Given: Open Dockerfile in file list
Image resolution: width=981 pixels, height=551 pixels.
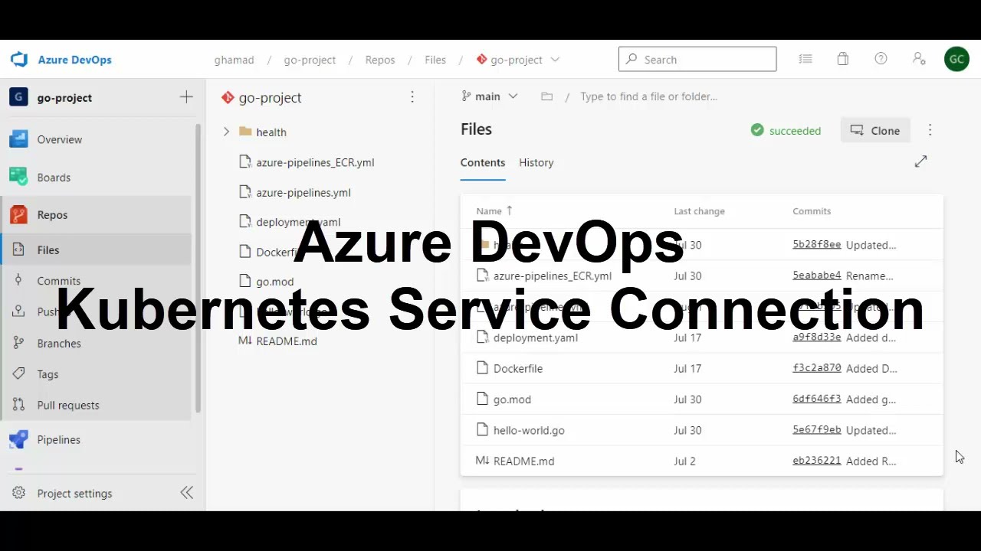Looking at the screenshot, I should (x=518, y=368).
